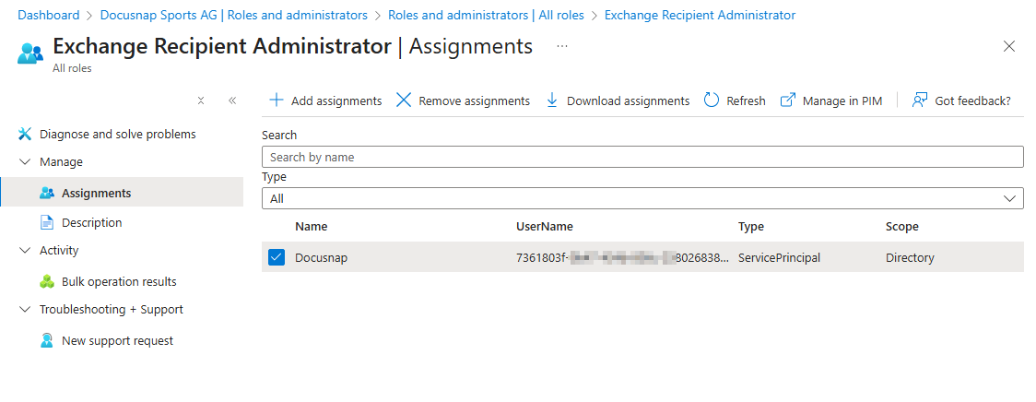
Task: Click Exchange Recipient Administrator breadcrumb link
Action: tap(700, 15)
